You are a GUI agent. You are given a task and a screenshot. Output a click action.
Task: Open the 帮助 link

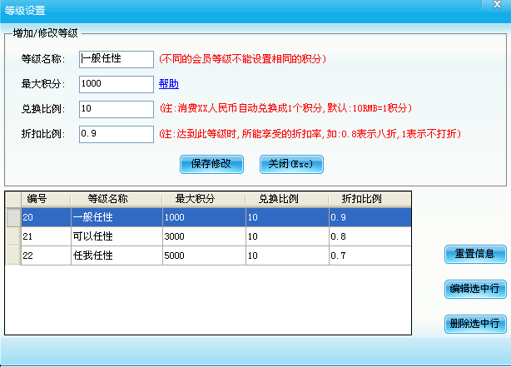click(x=168, y=84)
